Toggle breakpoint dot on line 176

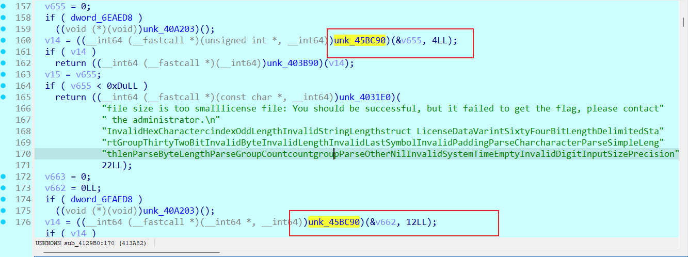coord(4,222)
